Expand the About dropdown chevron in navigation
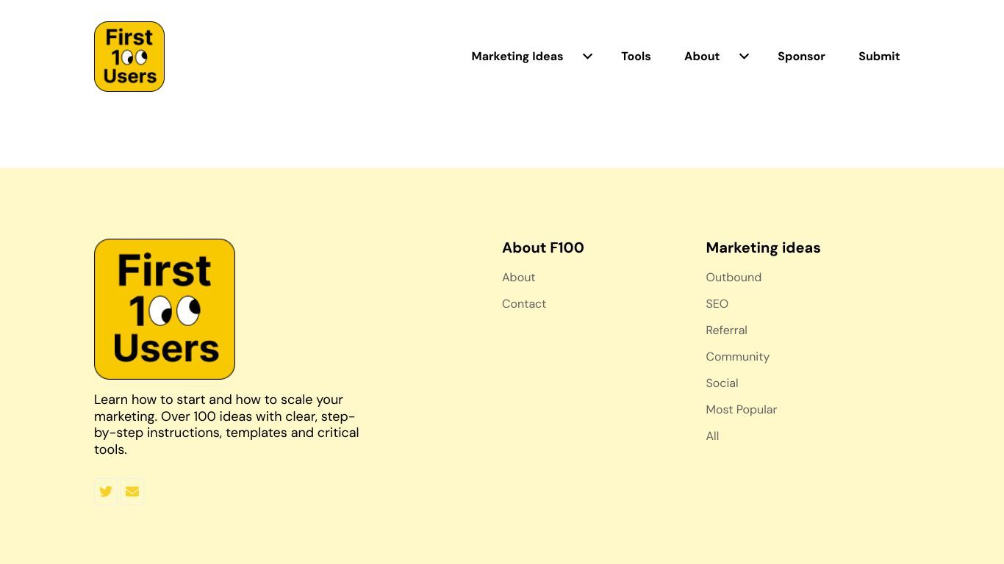The height and width of the screenshot is (564, 1004). [x=744, y=57]
